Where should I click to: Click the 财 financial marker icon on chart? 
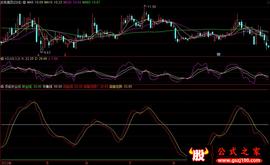tap(219, 54)
